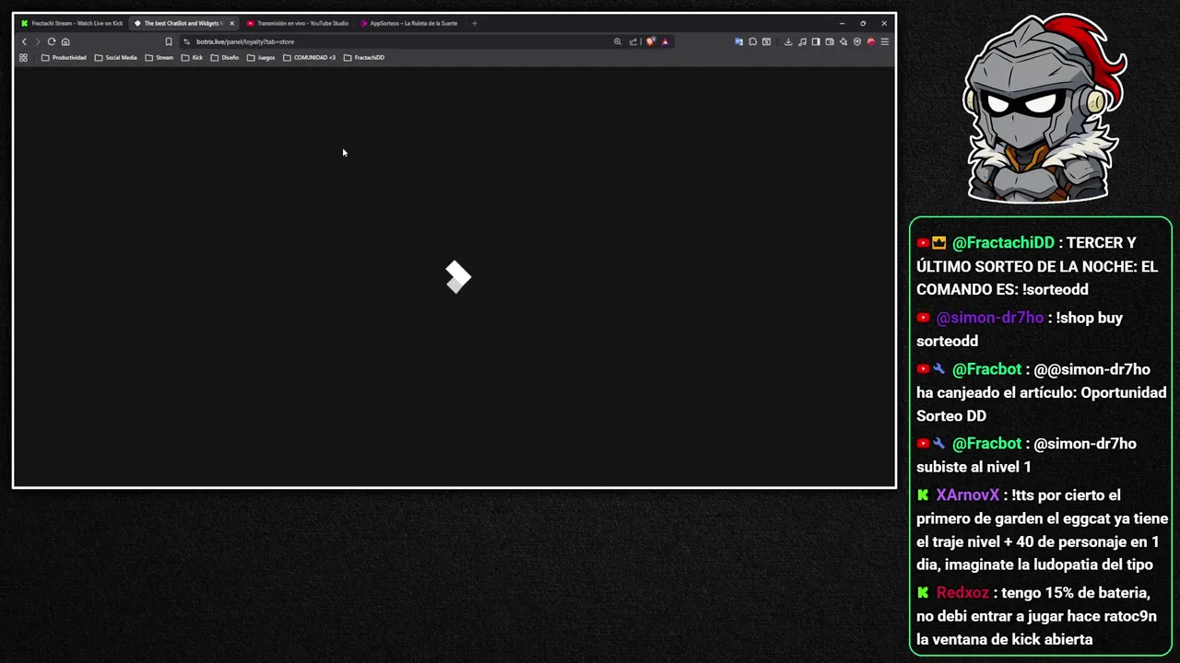
Task: Open the media playlist music-note icon
Action: click(802, 41)
